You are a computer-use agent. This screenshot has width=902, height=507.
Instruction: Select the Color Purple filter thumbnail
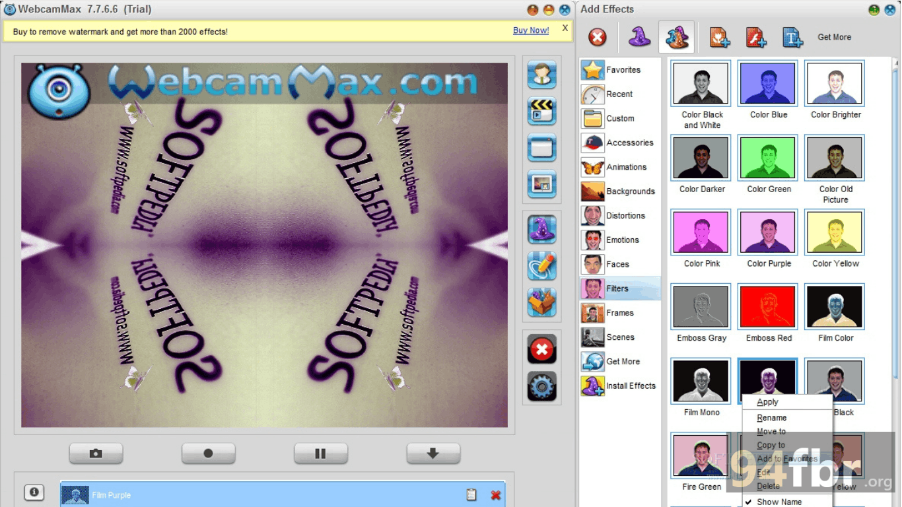click(768, 232)
